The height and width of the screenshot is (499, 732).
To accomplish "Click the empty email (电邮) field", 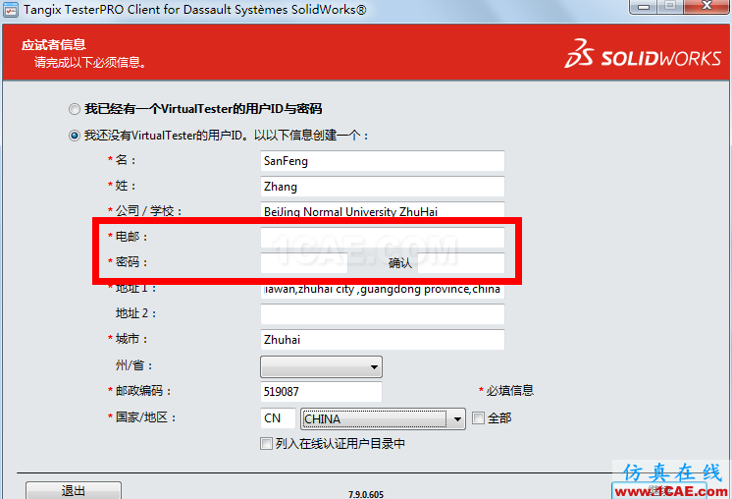I will point(383,238).
